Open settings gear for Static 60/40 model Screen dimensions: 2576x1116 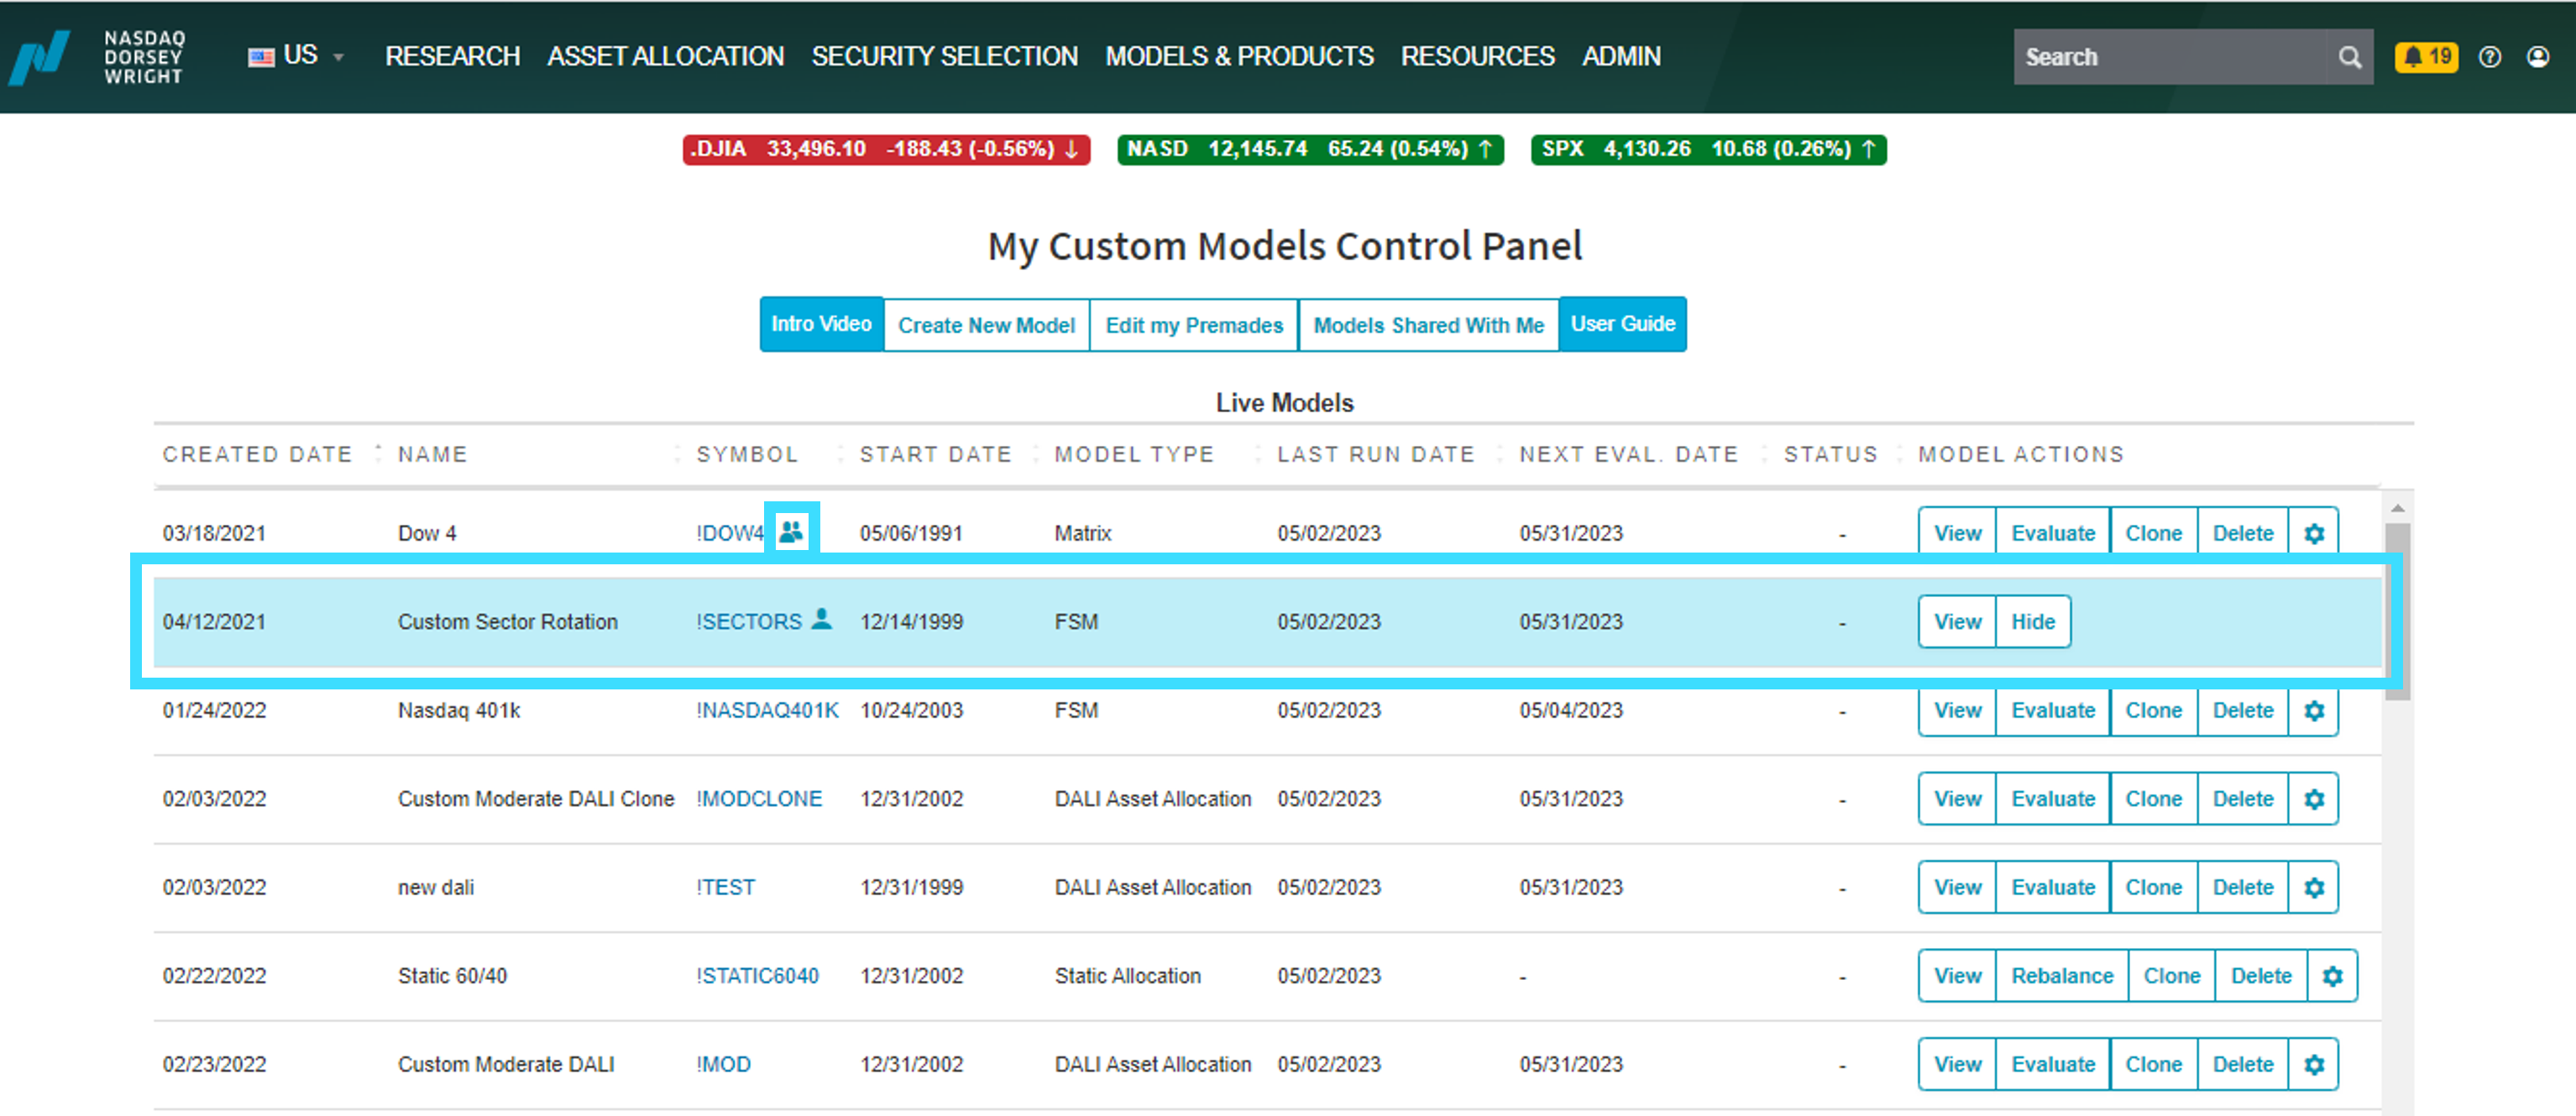pos(2332,976)
